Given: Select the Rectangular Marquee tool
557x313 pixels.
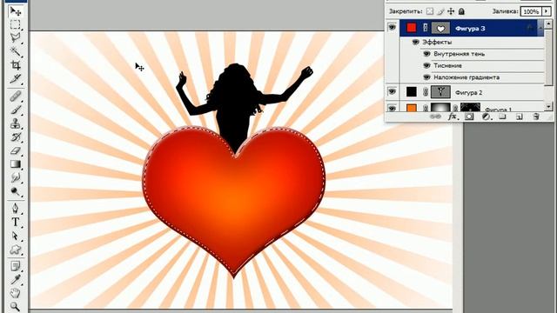Looking at the screenshot, I should (16, 24).
